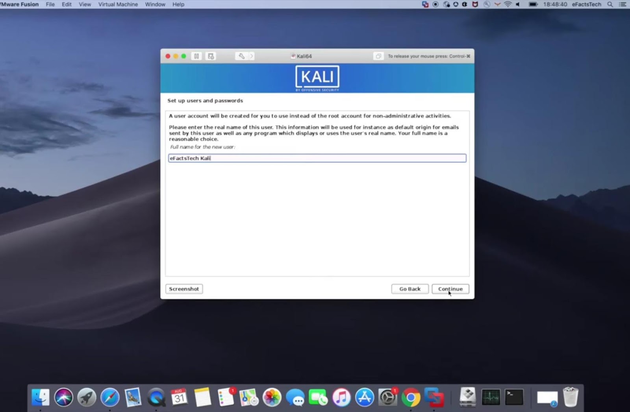Screen dimensions: 630x412
Task: Open the Help menu
Action: [x=178, y=4]
